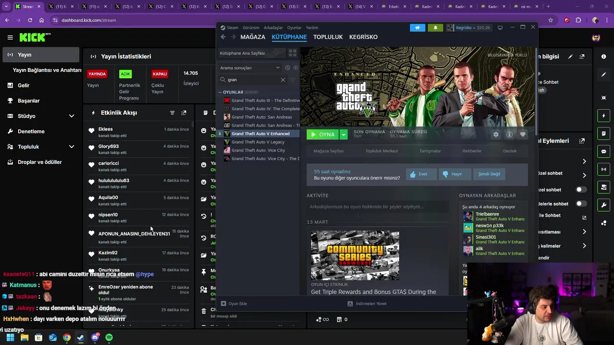Click the Steam recent-activity clock filter

(287, 68)
